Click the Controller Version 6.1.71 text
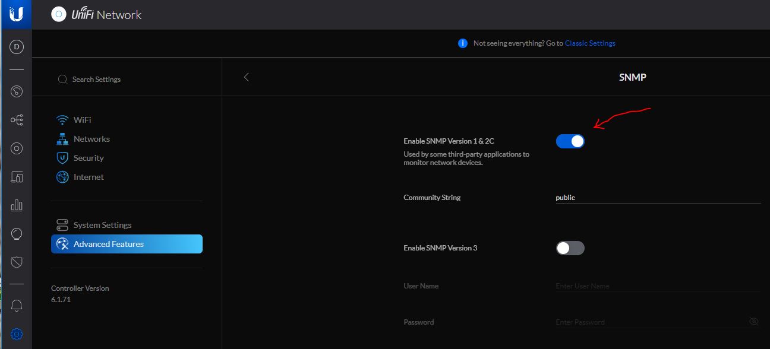770x349 pixels. point(80,294)
